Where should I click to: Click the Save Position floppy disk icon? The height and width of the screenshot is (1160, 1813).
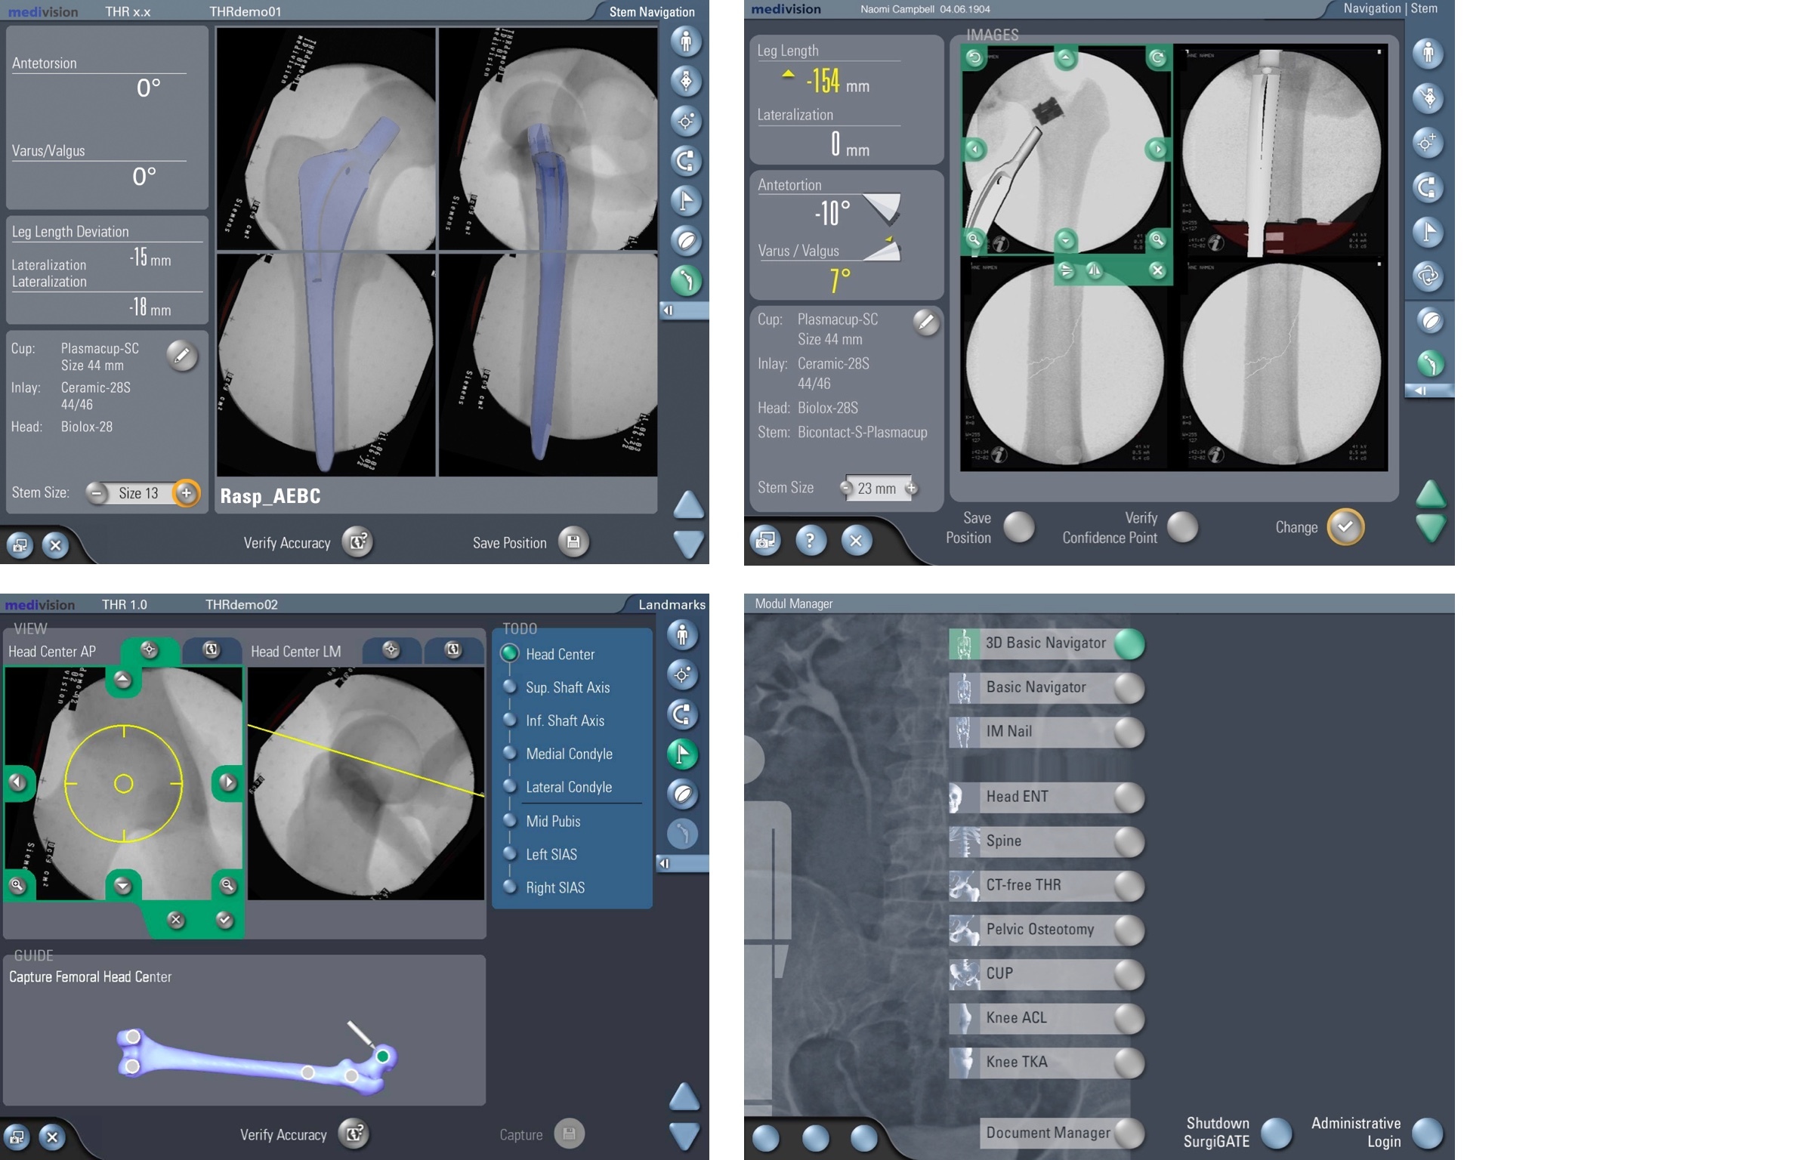tap(573, 542)
